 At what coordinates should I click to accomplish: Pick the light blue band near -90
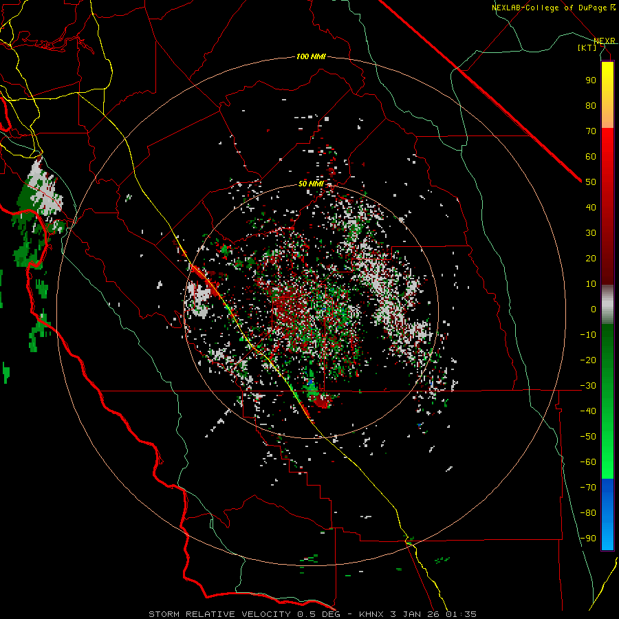click(607, 537)
